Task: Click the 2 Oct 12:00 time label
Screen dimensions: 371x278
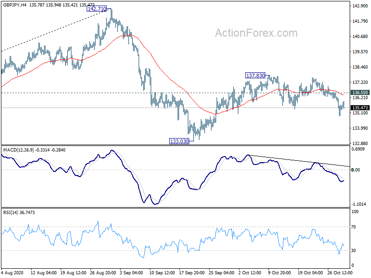Action: (x=249, y=272)
